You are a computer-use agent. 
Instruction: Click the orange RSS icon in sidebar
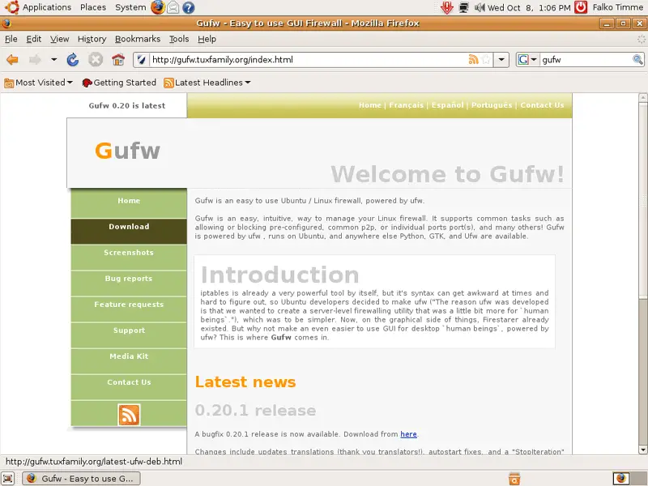(129, 415)
